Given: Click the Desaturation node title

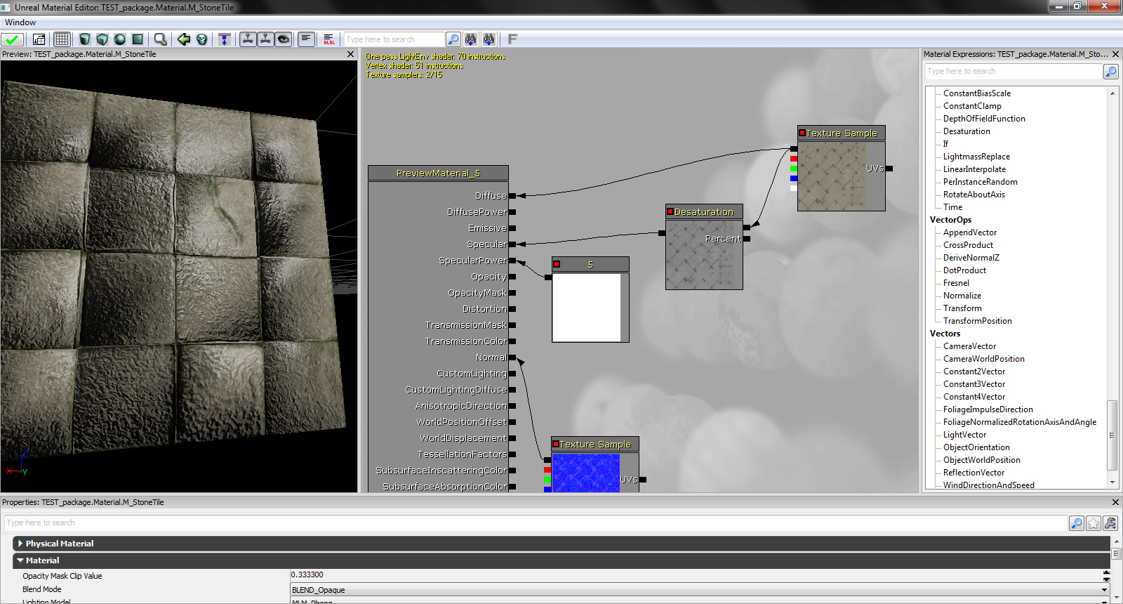Looking at the screenshot, I should click(703, 211).
